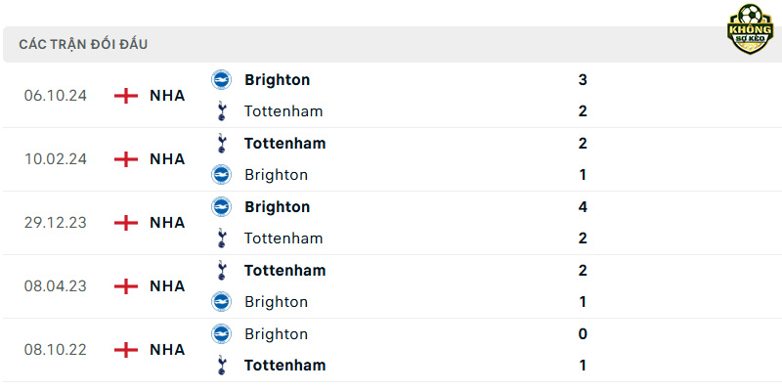Open bold Tottenham link in 10.02.24 match
This screenshot has height=391, width=782.
point(284,143)
